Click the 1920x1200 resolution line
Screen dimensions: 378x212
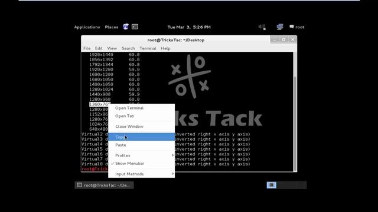[x=114, y=69]
